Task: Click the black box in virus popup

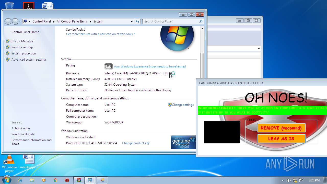Action: (x=222, y=132)
